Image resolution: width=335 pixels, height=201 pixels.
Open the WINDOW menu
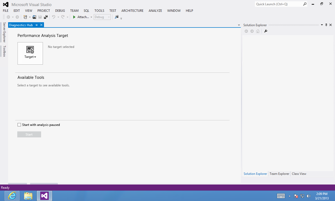click(174, 11)
